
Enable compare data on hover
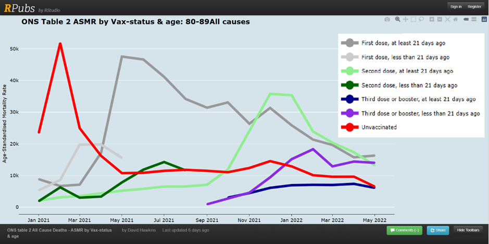click(x=473, y=19)
